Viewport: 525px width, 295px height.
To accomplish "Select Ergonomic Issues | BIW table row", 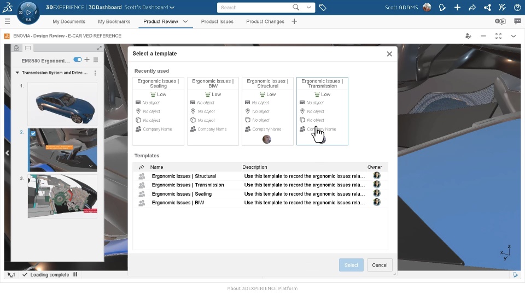I will pos(260,203).
